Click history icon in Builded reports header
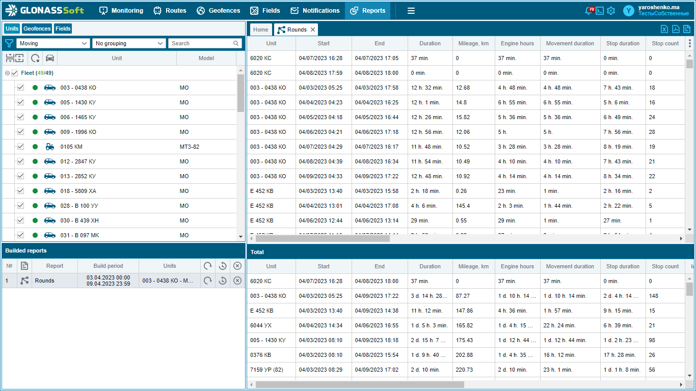Viewport: 696px width, 391px height. [223, 266]
